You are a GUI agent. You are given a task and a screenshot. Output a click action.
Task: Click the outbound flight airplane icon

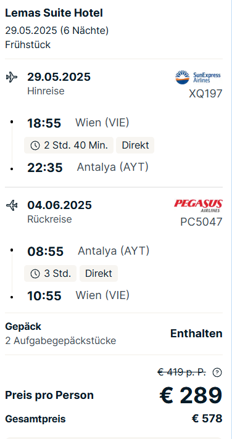point(12,76)
